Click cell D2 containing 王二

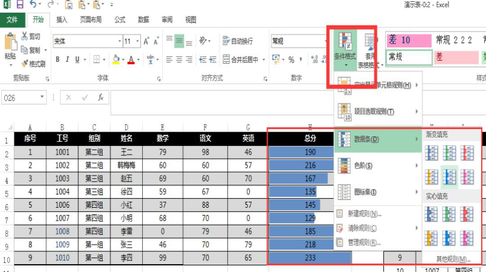(x=126, y=152)
